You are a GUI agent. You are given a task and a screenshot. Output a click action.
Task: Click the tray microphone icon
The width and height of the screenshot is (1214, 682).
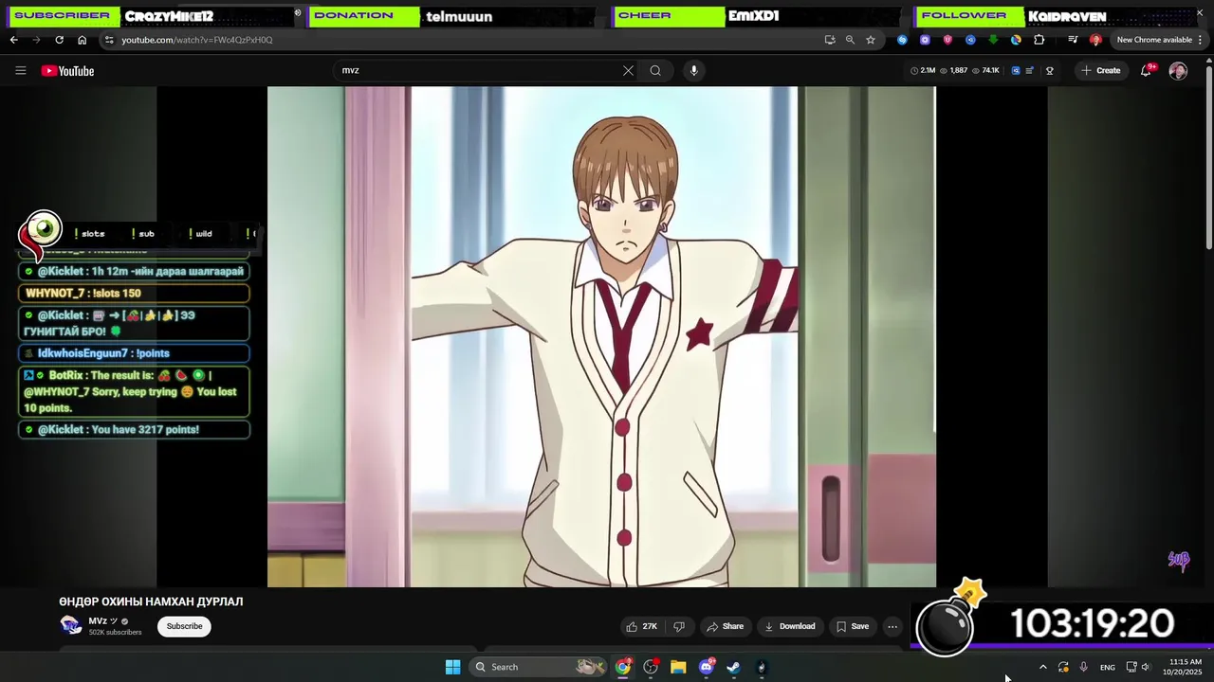pyautogui.click(x=1083, y=667)
